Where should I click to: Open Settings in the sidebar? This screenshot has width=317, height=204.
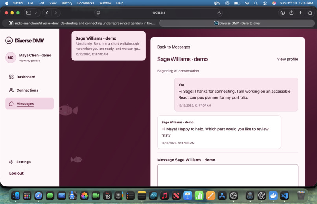click(x=20, y=162)
